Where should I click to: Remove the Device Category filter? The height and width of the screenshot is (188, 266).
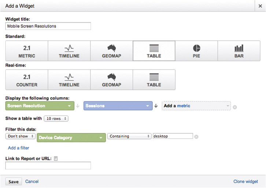pos(196,137)
